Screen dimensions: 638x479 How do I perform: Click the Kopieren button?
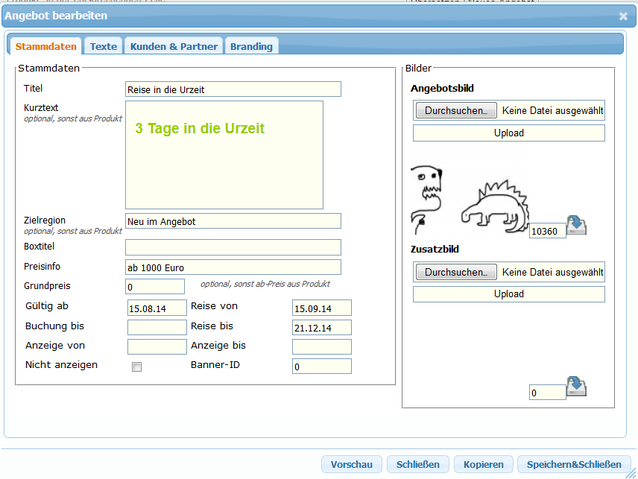click(484, 464)
